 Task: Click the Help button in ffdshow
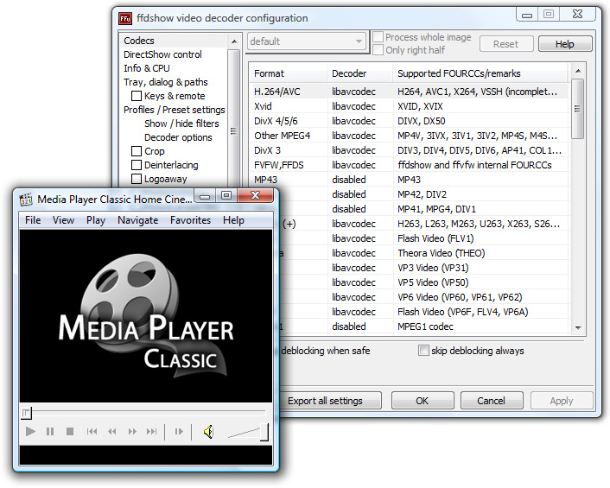pyautogui.click(x=565, y=44)
